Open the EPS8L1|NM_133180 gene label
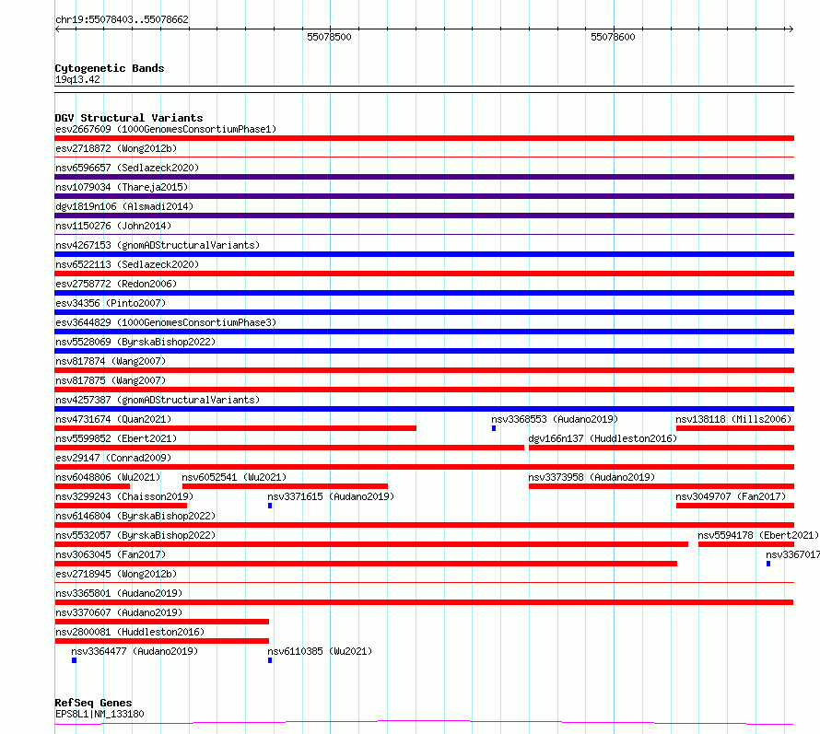Image resolution: width=820 pixels, height=734 pixels. point(100,714)
